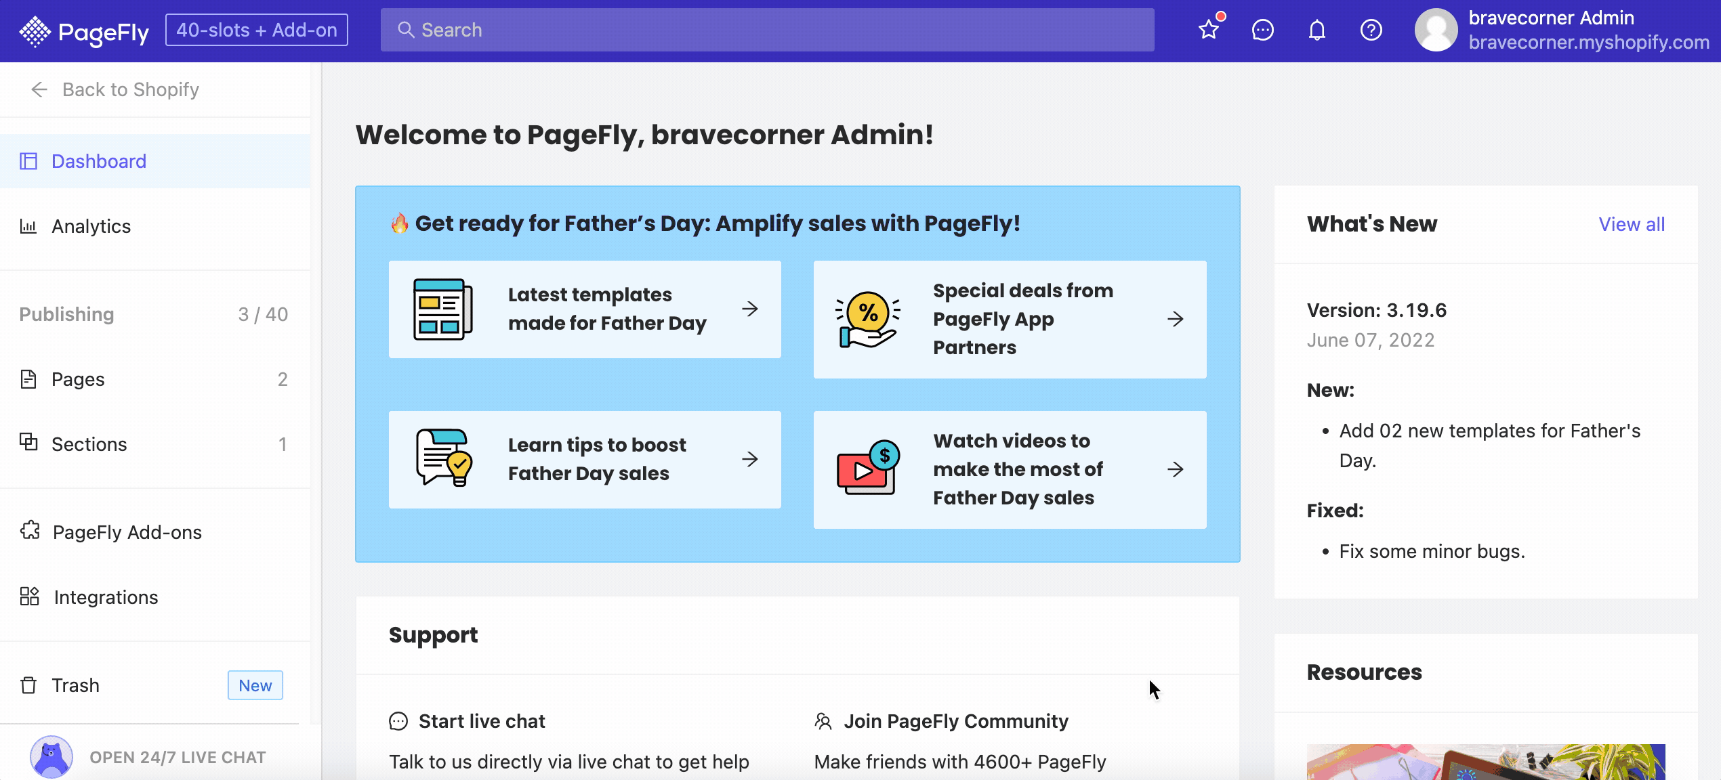
Task: Click Version: 3.19.6 text
Action: click(1377, 310)
